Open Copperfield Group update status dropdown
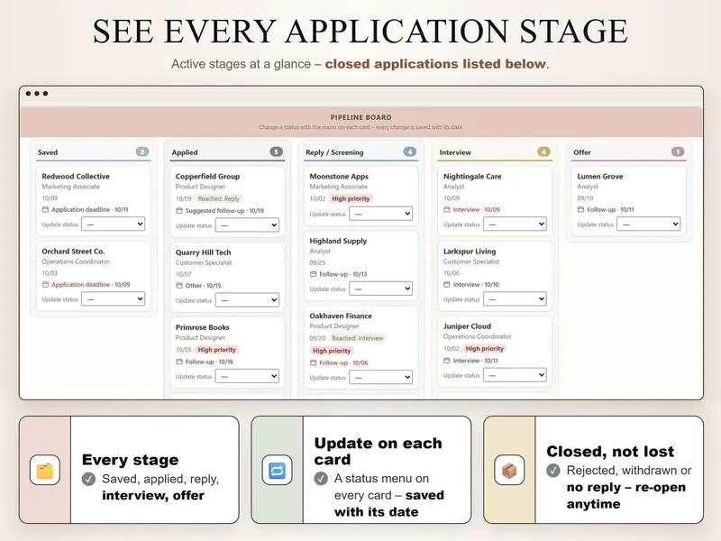This screenshot has height=541, width=721. click(x=247, y=225)
